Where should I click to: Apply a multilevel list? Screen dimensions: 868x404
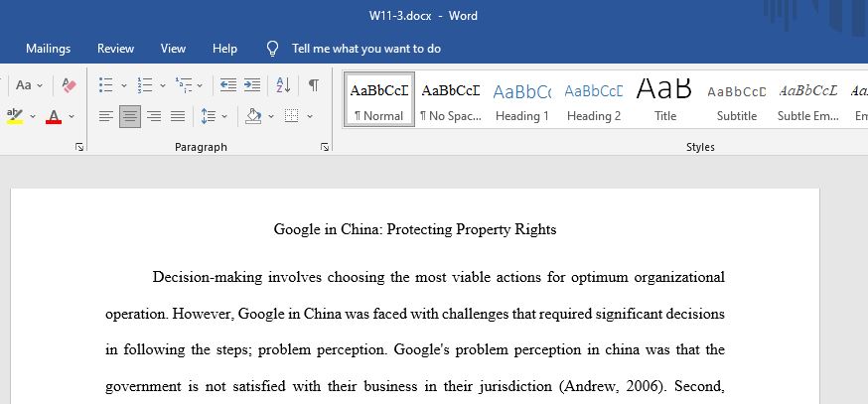tap(183, 85)
